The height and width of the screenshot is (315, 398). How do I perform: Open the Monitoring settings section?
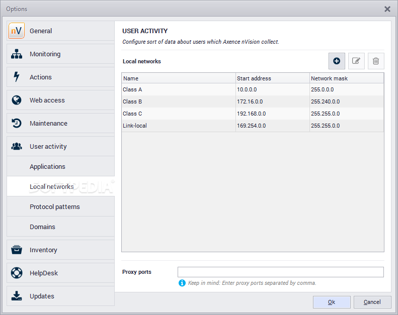60,54
